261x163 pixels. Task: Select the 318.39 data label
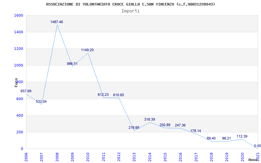click(x=150, y=119)
